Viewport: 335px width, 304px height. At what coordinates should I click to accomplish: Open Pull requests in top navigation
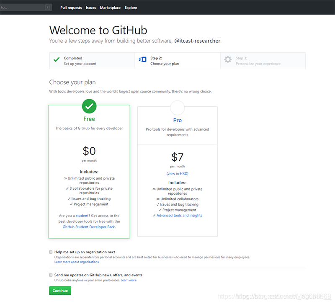coord(71,8)
